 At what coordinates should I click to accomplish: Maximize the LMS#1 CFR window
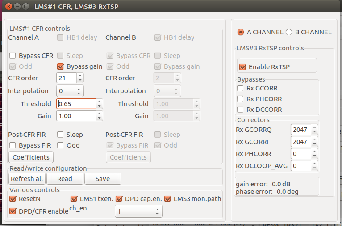click(x=26, y=7)
